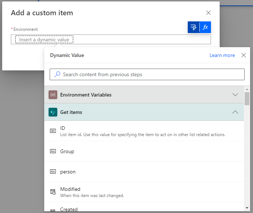Click the SharePoint Get items icon
The height and width of the screenshot is (213, 253).
[x=53, y=112]
